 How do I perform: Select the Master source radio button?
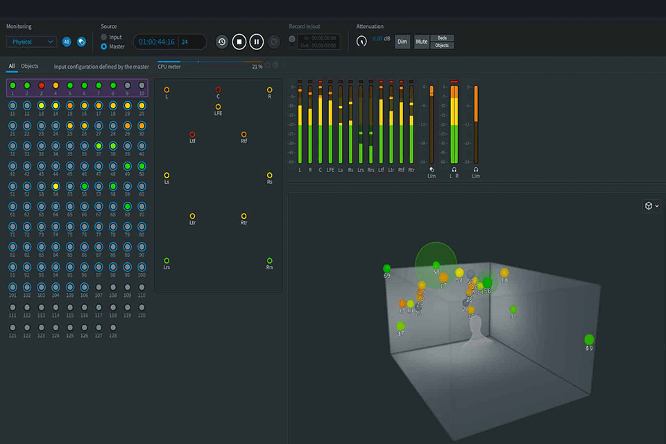(x=105, y=47)
